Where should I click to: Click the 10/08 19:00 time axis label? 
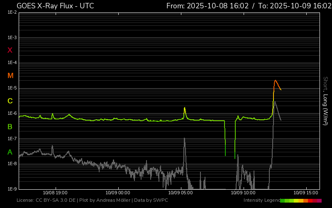point(55,193)
